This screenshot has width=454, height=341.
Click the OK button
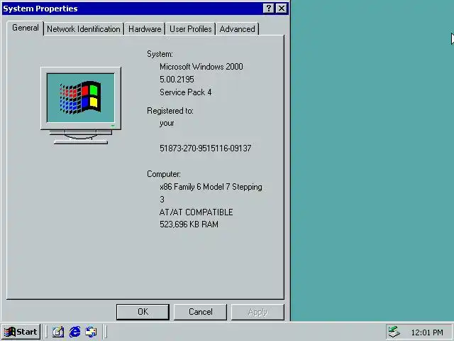point(143,312)
